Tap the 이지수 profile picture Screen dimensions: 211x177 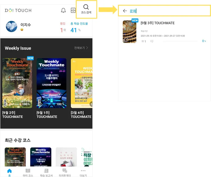tap(11, 26)
